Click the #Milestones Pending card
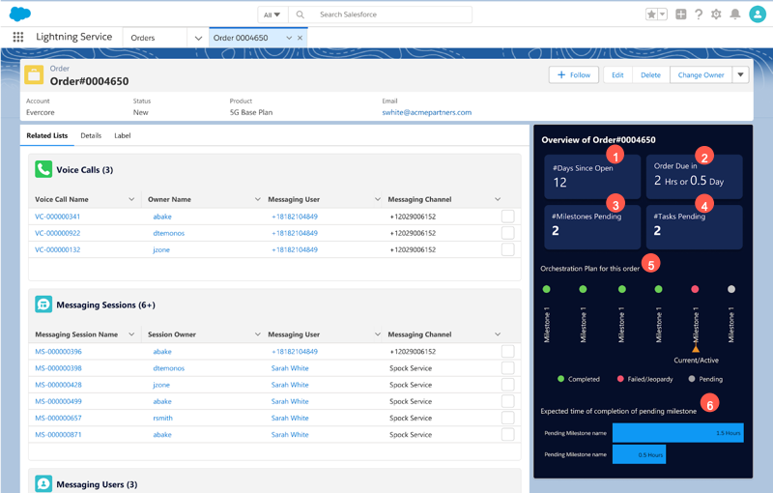Viewport: 773px width, 493px height. point(592,227)
